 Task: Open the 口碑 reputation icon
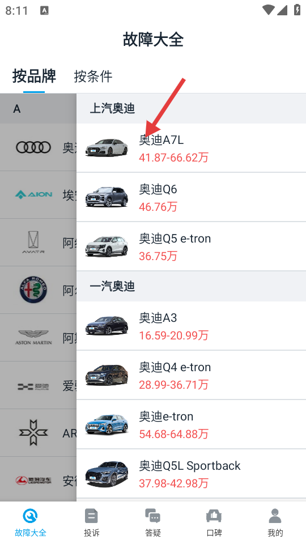tap(214, 516)
